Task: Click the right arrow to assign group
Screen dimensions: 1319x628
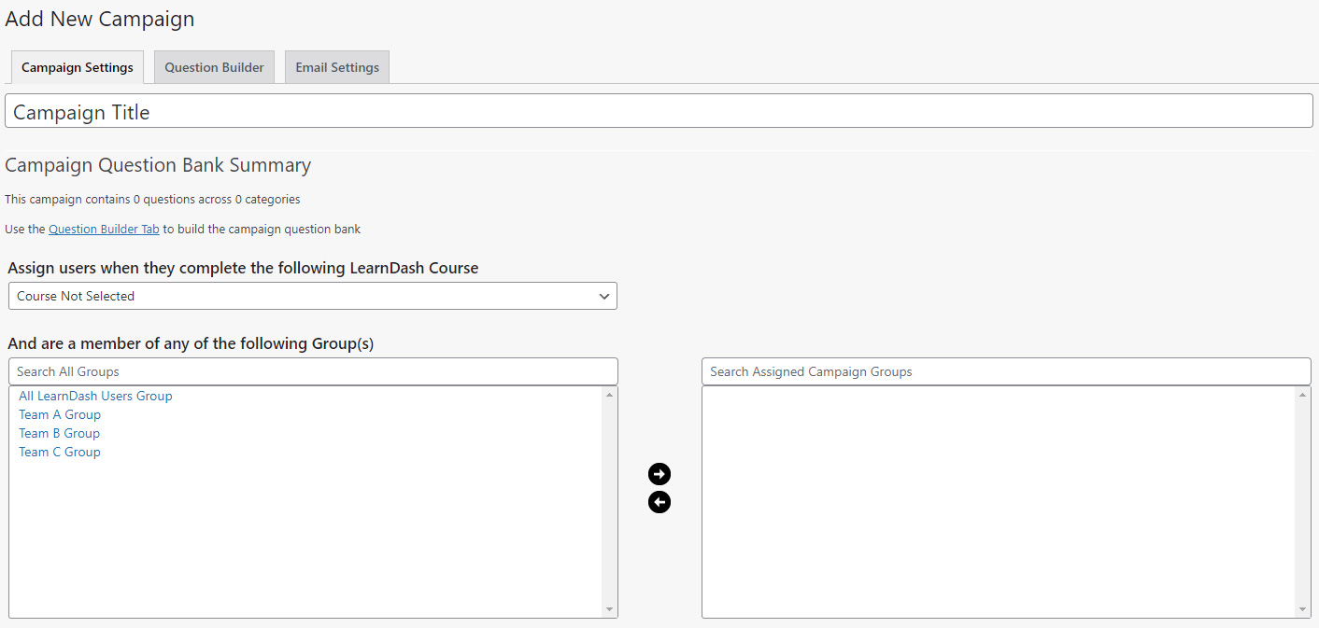Action: (659, 474)
